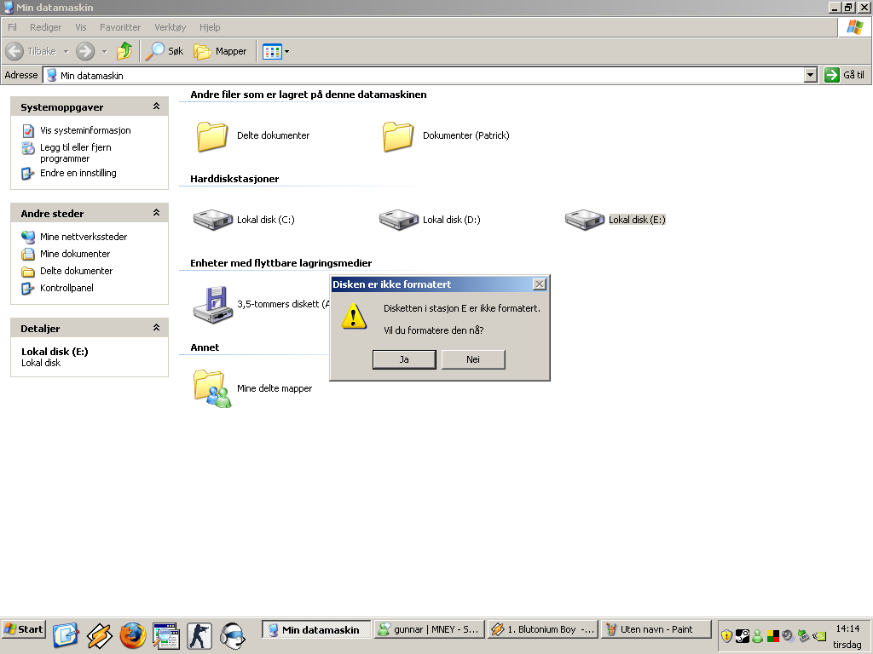Click the forward arrow navigation icon

(x=85, y=51)
